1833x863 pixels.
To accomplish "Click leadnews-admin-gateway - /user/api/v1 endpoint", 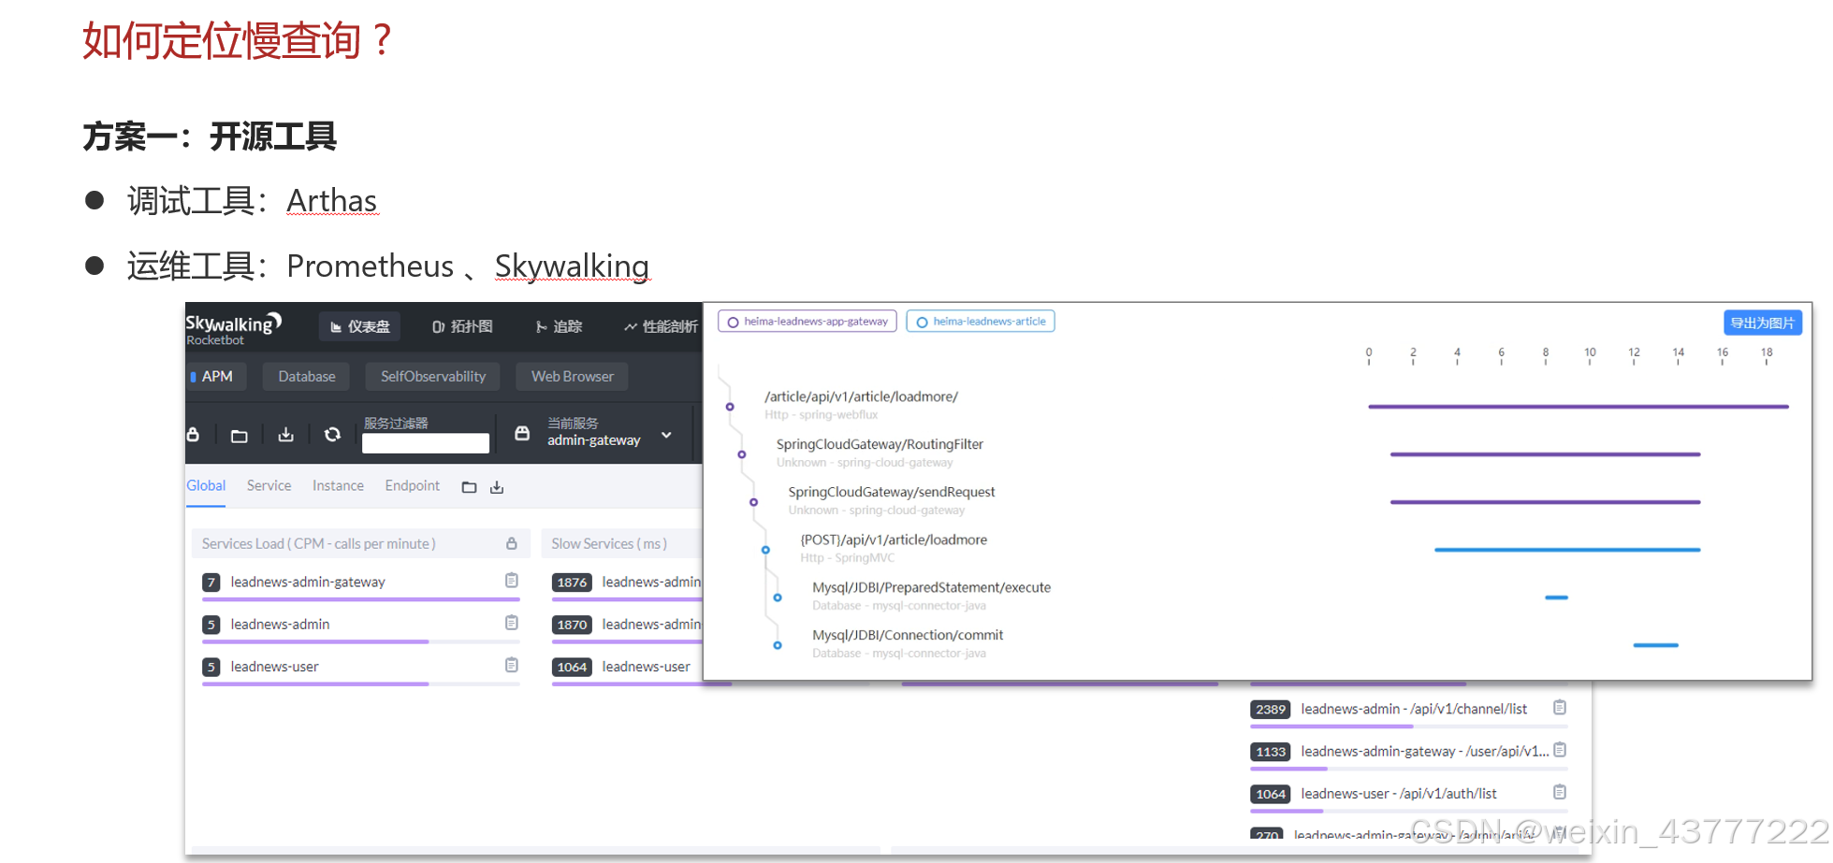I will tap(1424, 751).
